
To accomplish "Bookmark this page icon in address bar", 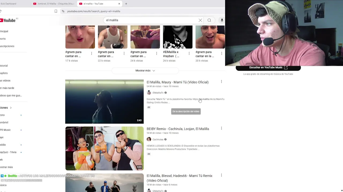I will (56, 11).
